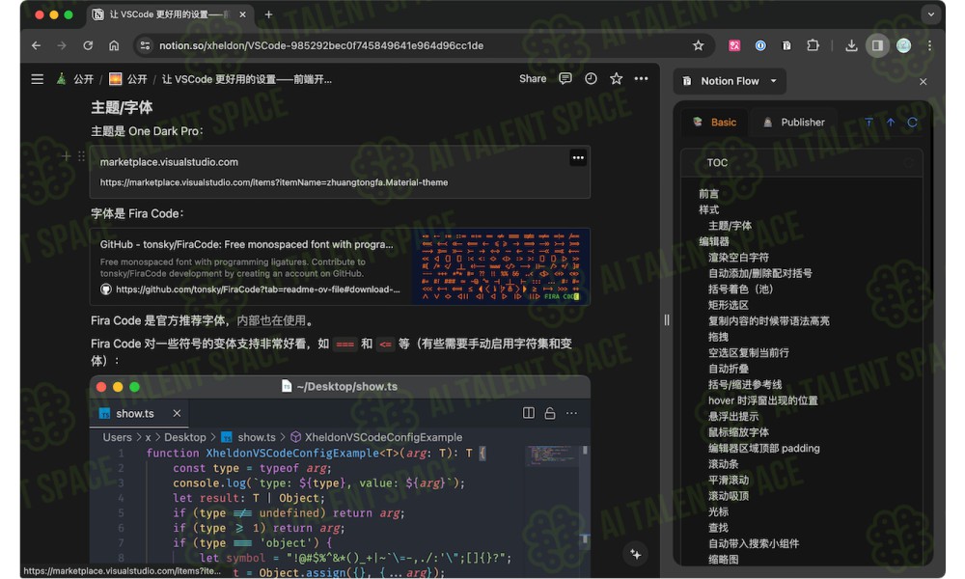Reload the Notion page
This screenshot has width=965, height=579.
tap(88, 45)
